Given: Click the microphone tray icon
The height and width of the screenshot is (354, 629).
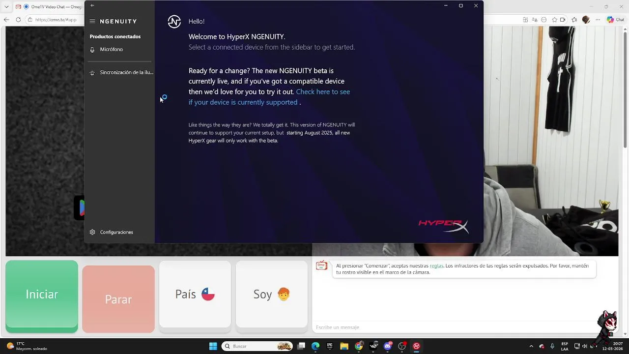Looking at the screenshot, I should tap(552, 346).
